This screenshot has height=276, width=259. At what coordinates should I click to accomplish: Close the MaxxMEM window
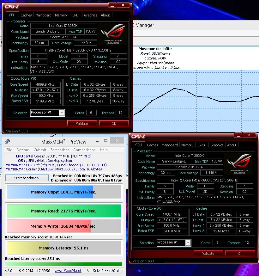tap(117, 140)
